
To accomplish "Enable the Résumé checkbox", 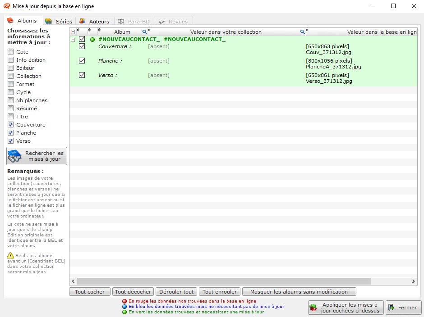I will [x=10, y=109].
